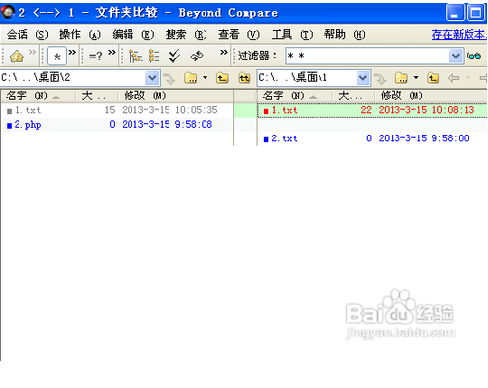Expand overflow chevron next to home icon

tap(32, 52)
